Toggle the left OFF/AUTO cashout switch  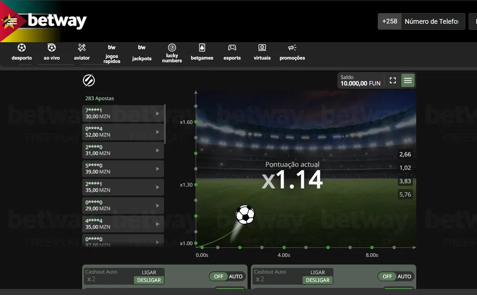pos(226,276)
